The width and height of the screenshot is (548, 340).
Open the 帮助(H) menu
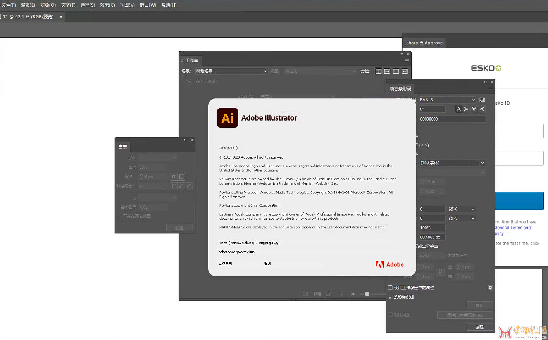tap(169, 5)
